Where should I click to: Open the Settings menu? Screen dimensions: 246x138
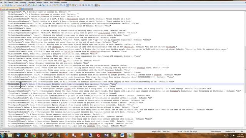coord(39,3)
